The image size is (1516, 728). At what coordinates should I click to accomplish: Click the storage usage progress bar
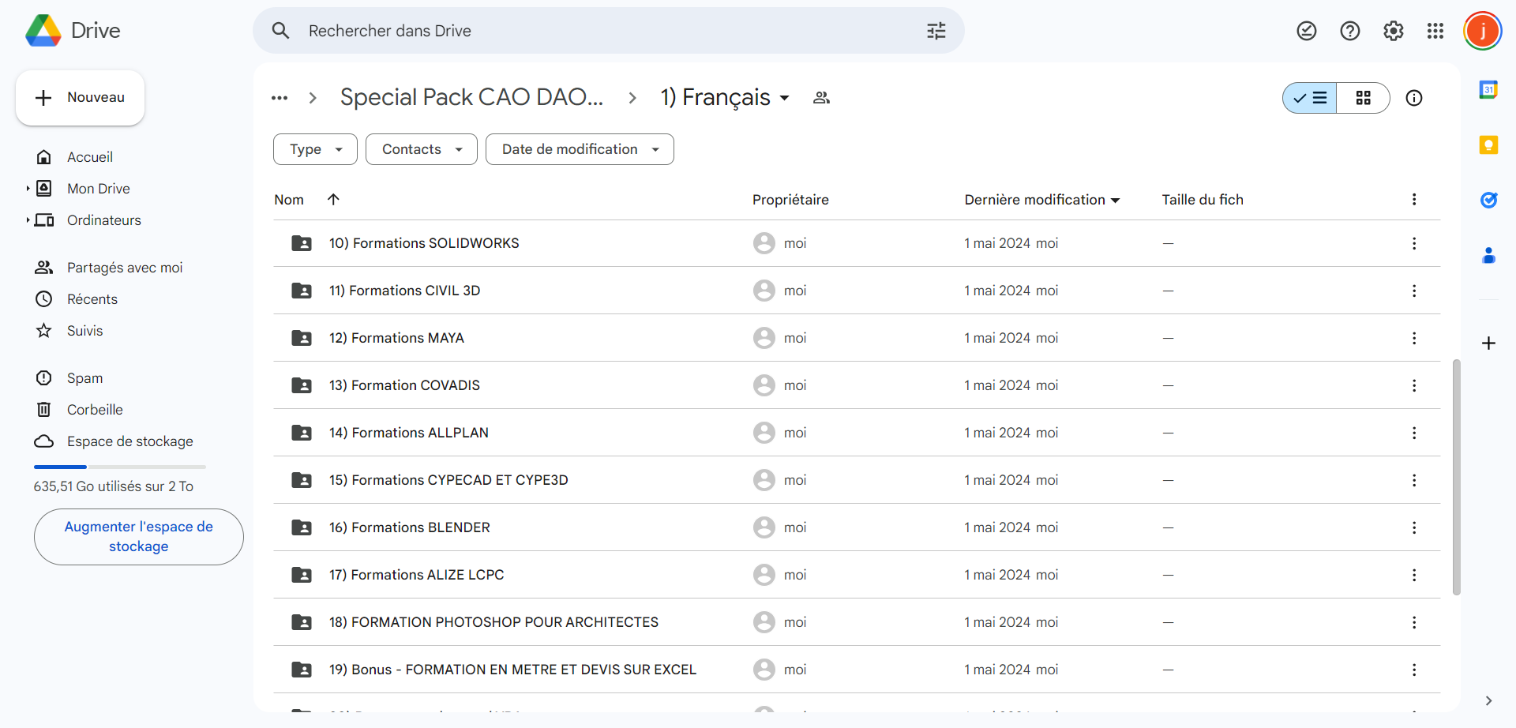pos(120,467)
